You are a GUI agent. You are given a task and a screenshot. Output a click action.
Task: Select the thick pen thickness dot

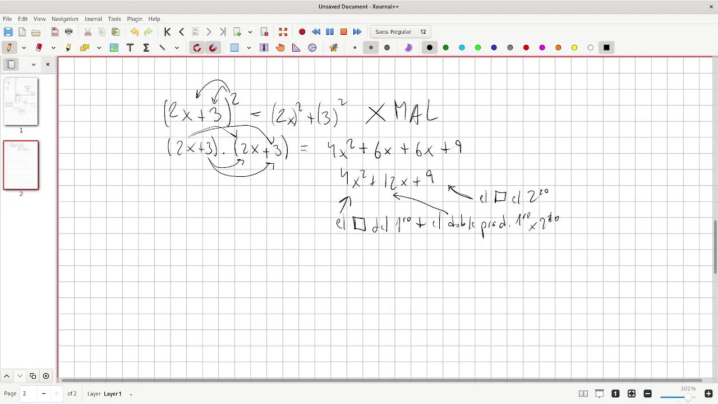(387, 48)
